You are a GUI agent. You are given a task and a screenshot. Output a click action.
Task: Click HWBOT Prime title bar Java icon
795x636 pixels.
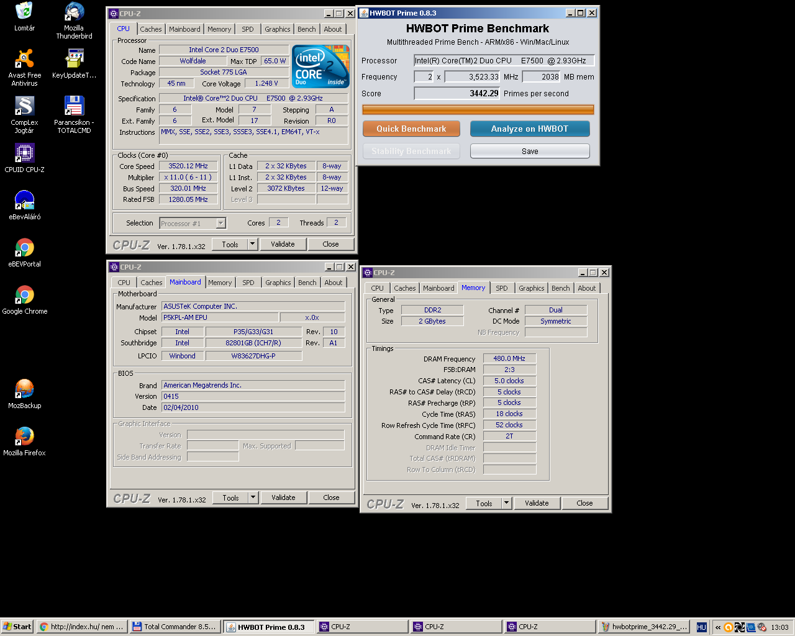364,12
